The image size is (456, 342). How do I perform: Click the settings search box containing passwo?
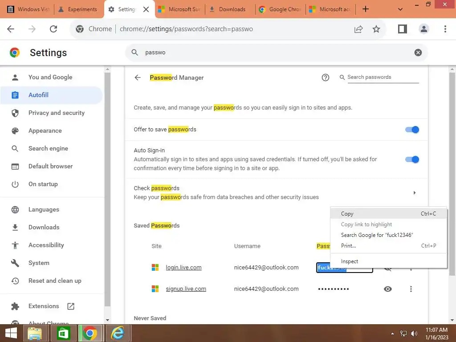point(276,53)
